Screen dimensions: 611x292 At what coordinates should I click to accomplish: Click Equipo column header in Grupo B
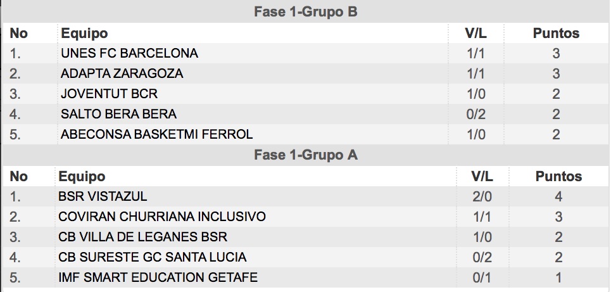84,34
